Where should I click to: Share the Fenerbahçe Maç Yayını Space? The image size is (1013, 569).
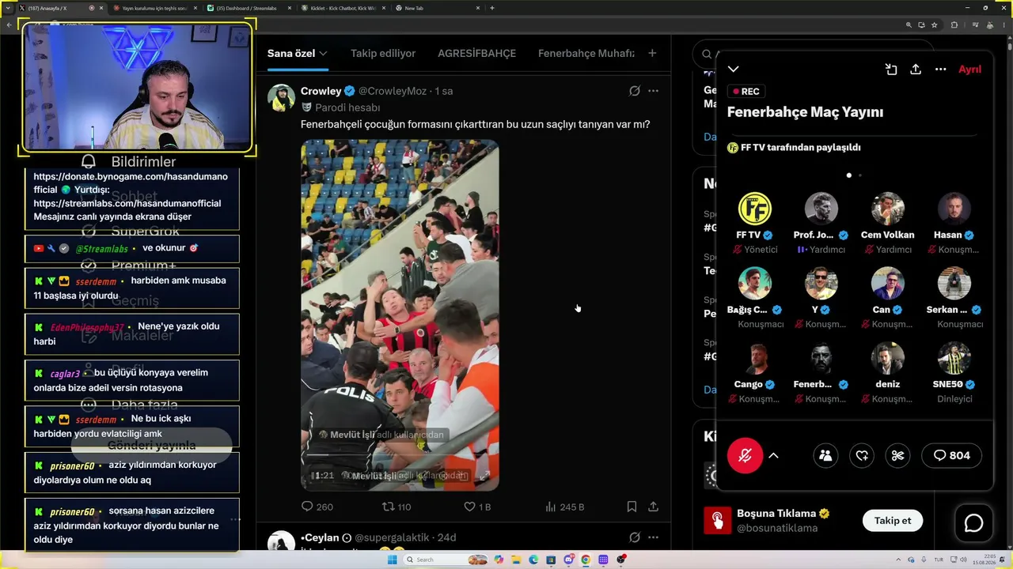click(916, 70)
